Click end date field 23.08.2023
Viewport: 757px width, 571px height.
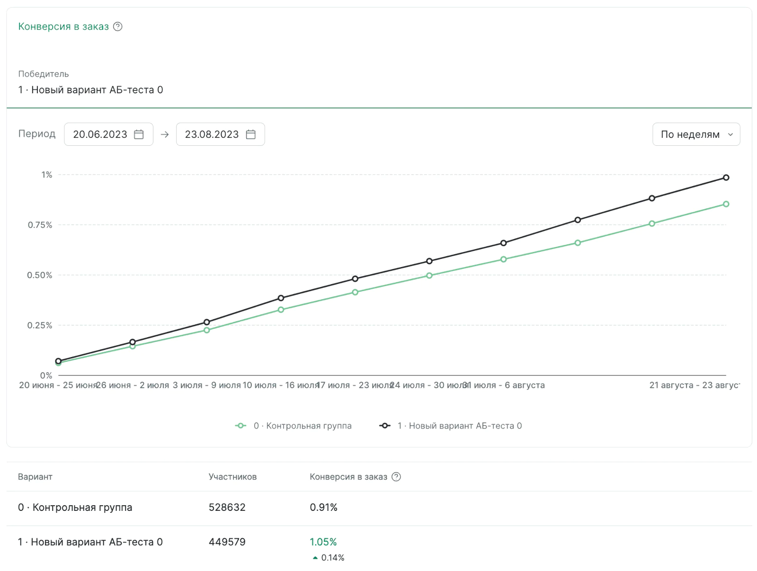[220, 134]
